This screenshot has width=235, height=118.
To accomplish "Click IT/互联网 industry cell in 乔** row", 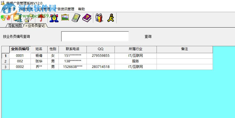I will coord(136,67).
